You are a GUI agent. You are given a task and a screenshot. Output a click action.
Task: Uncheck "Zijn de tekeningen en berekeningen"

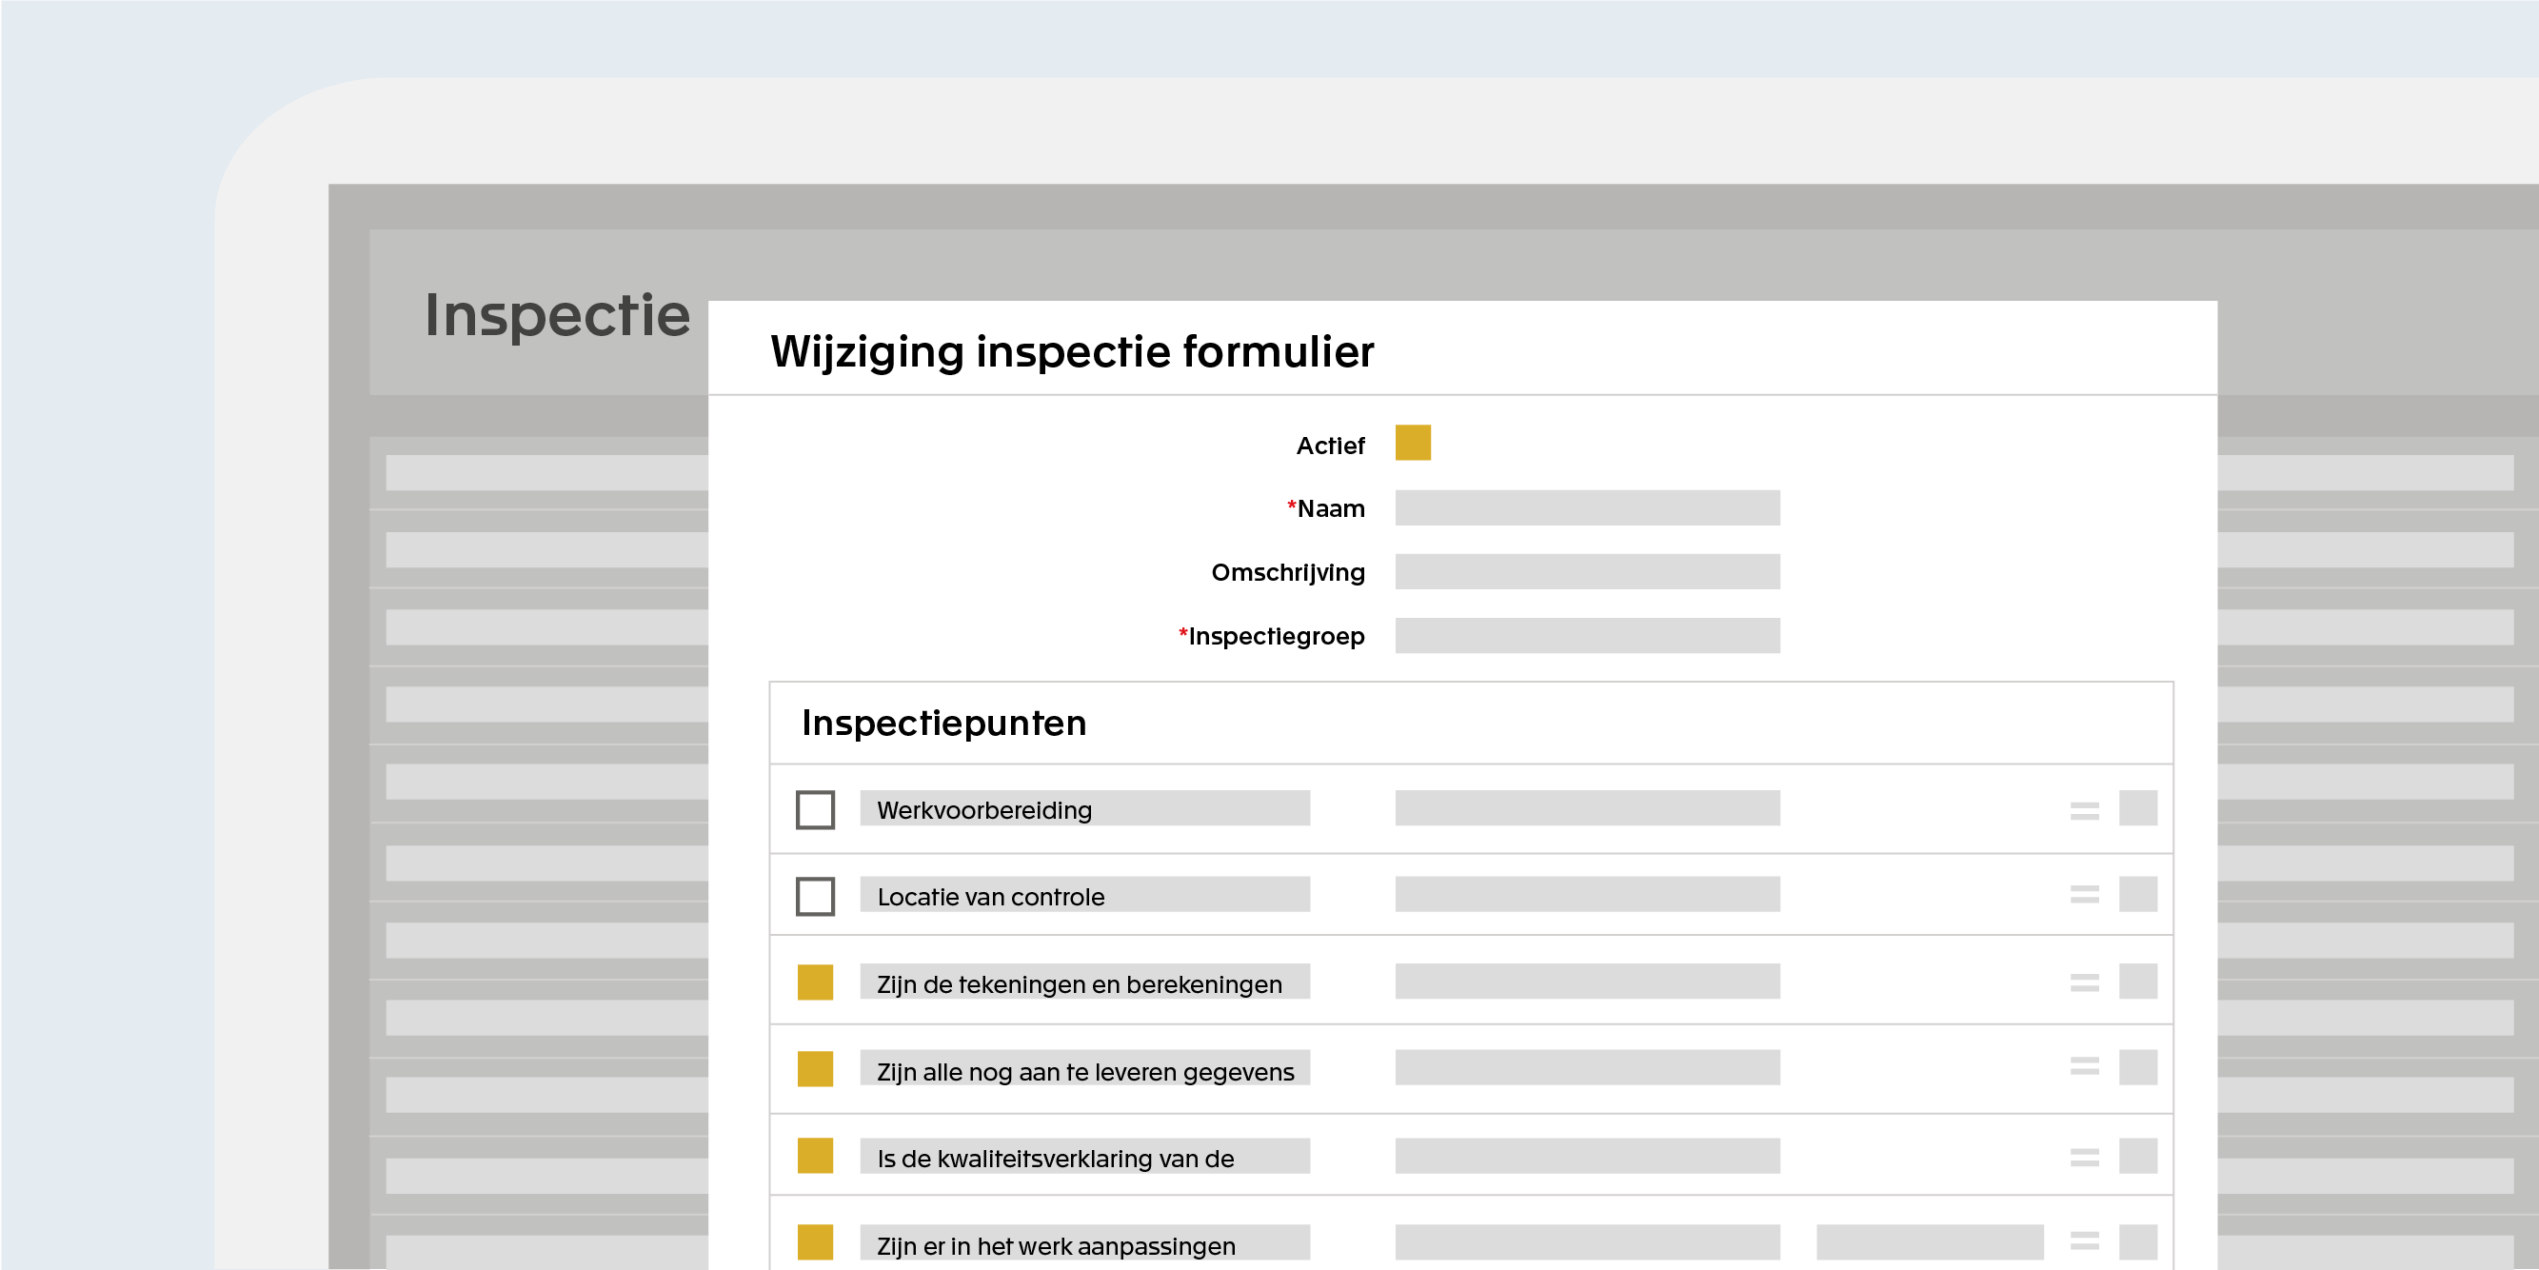click(x=814, y=983)
